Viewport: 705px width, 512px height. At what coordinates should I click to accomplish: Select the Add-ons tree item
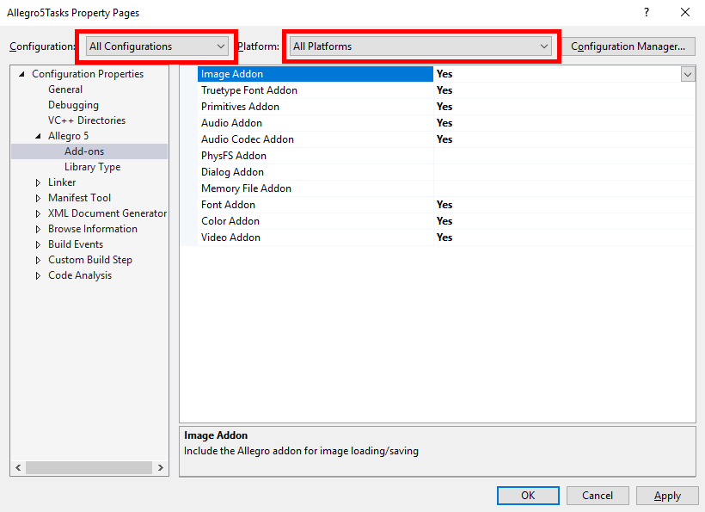pyautogui.click(x=84, y=151)
